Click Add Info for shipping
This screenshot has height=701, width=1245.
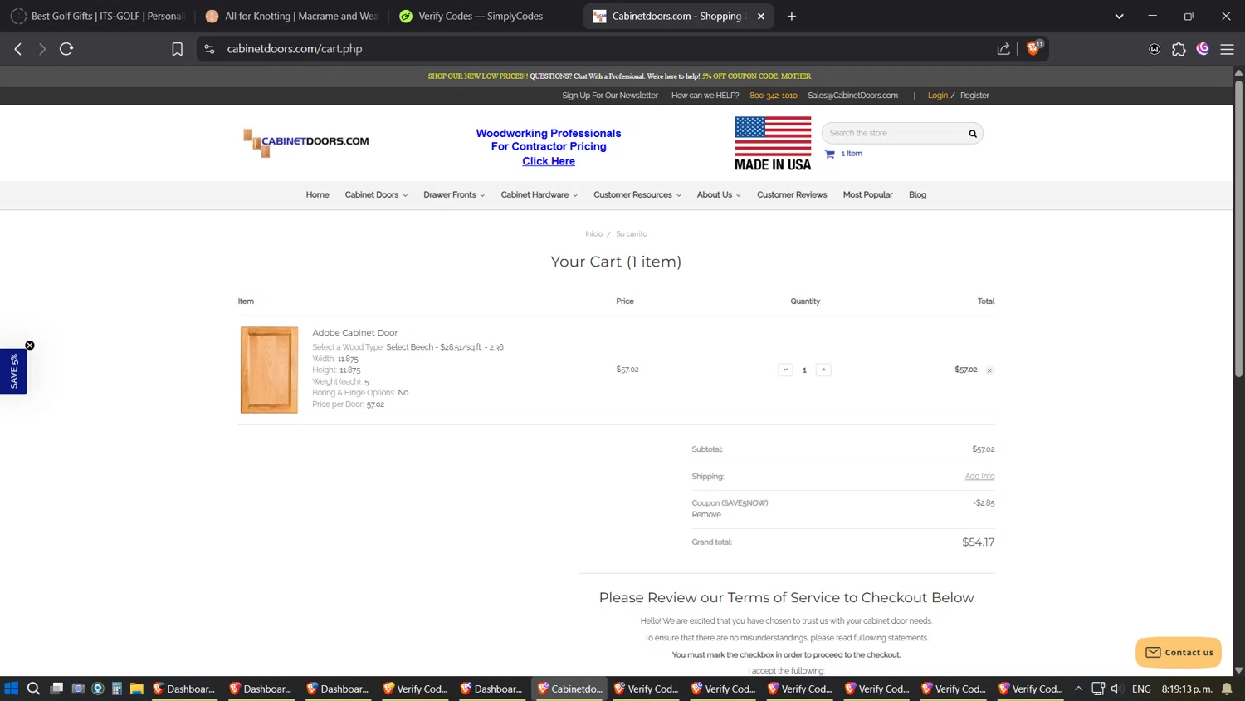[979, 476]
